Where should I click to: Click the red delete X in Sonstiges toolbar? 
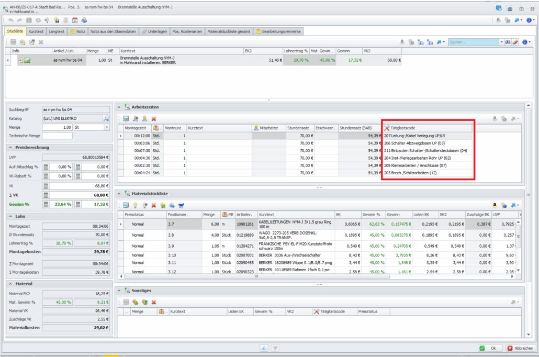click(x=154, y=302)
